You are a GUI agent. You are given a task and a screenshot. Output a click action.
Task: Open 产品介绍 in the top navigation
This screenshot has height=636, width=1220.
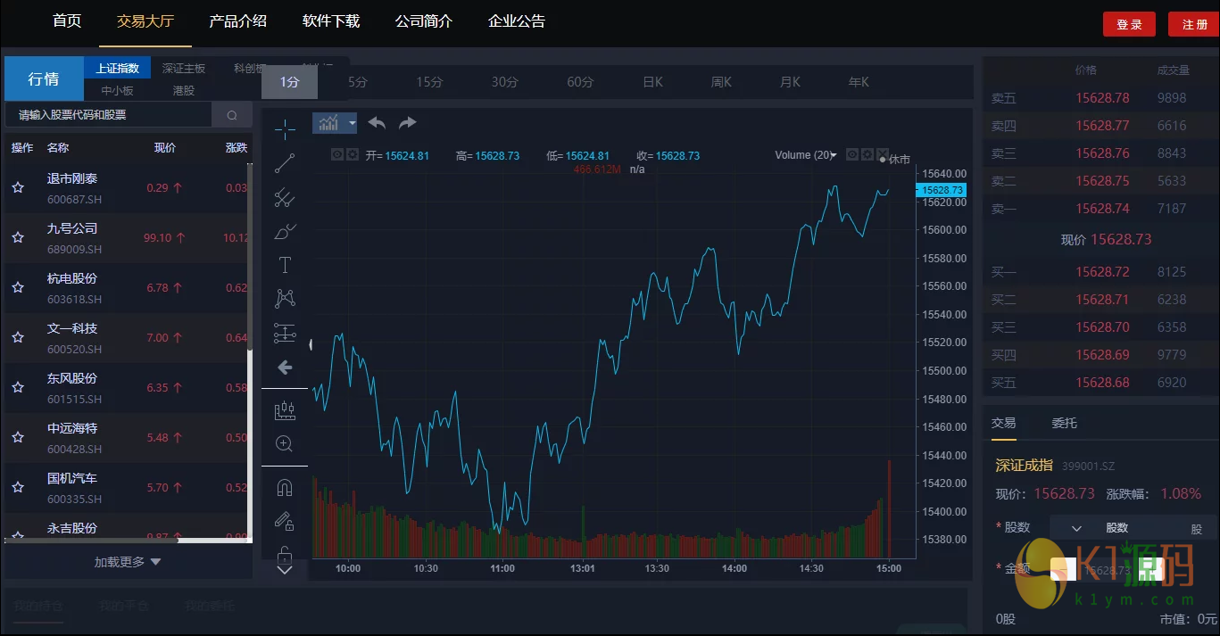pos(237,21)
